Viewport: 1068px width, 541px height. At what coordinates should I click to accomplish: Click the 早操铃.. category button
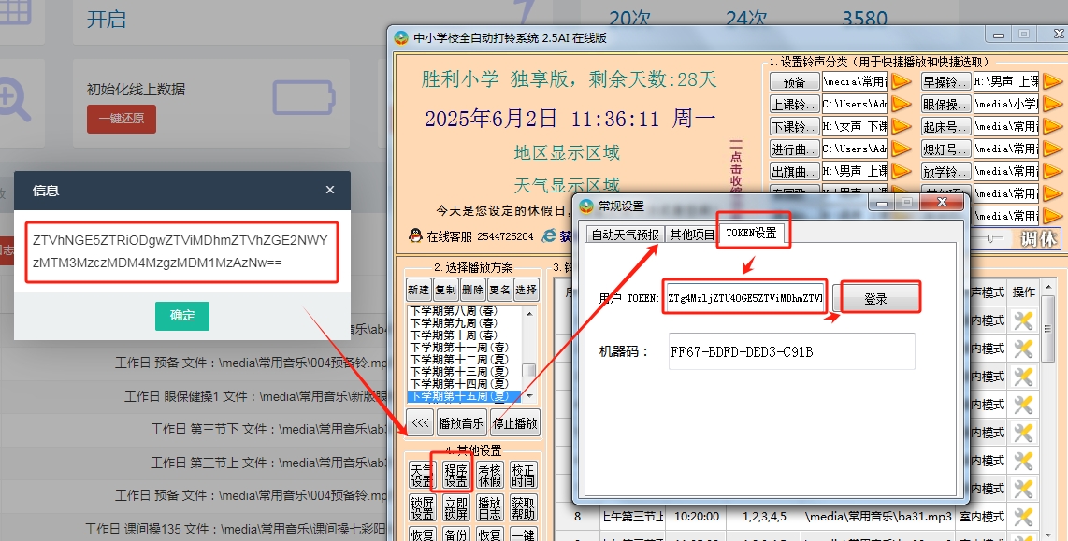pos(945,81)
